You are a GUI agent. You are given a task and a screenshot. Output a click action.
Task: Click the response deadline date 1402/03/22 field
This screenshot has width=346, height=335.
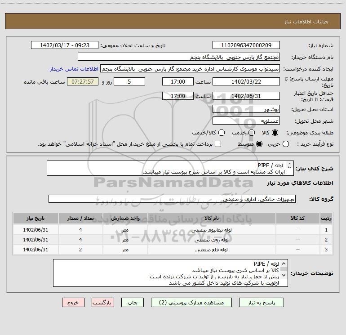point(246,82)
